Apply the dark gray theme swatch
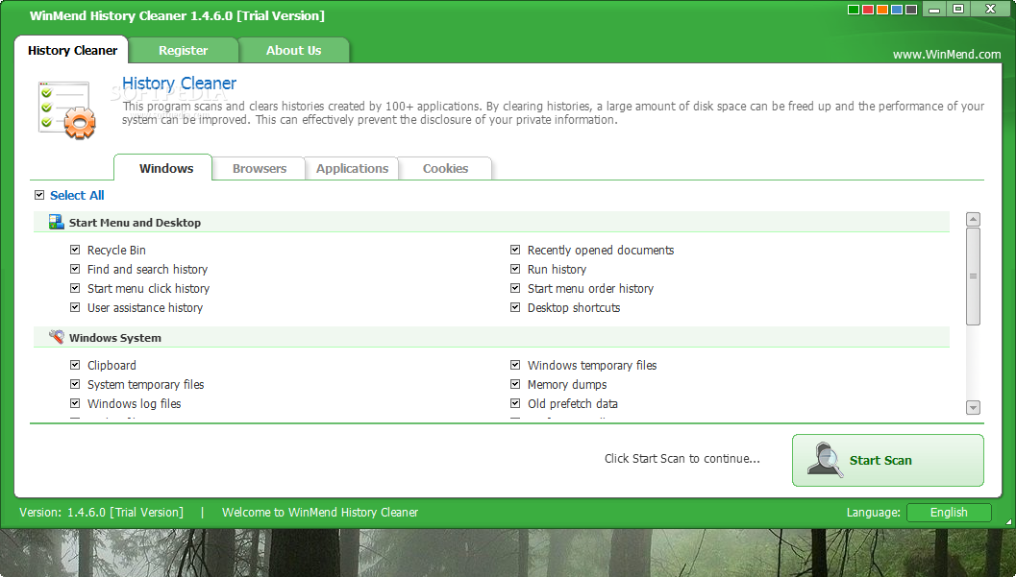 click(x=911, y=10)
